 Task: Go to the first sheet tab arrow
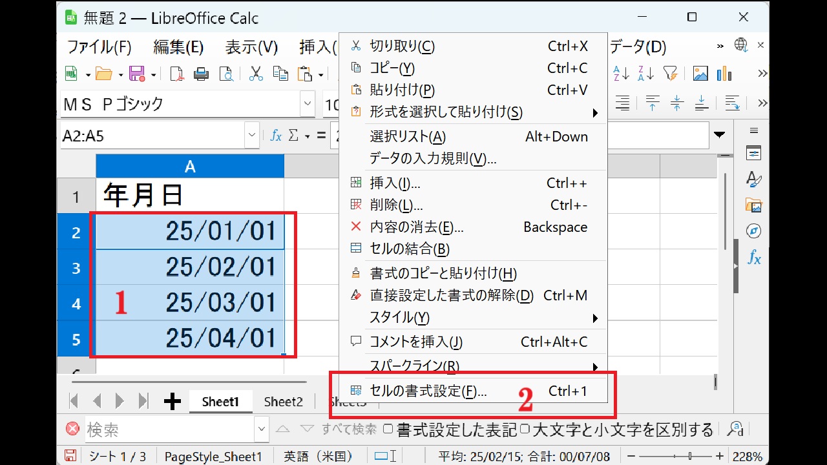coord(74,402)
